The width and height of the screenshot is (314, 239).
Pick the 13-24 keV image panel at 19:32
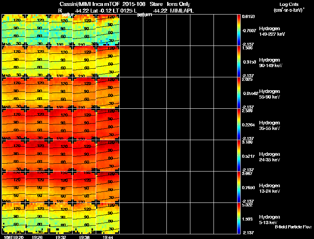tap(61, 187)
